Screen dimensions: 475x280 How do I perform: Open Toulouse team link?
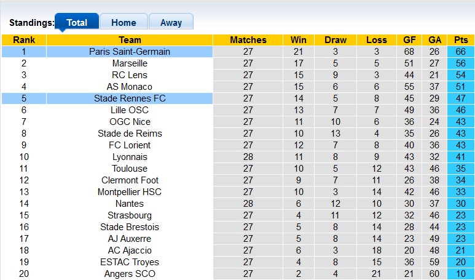click(x=130, y=169)
